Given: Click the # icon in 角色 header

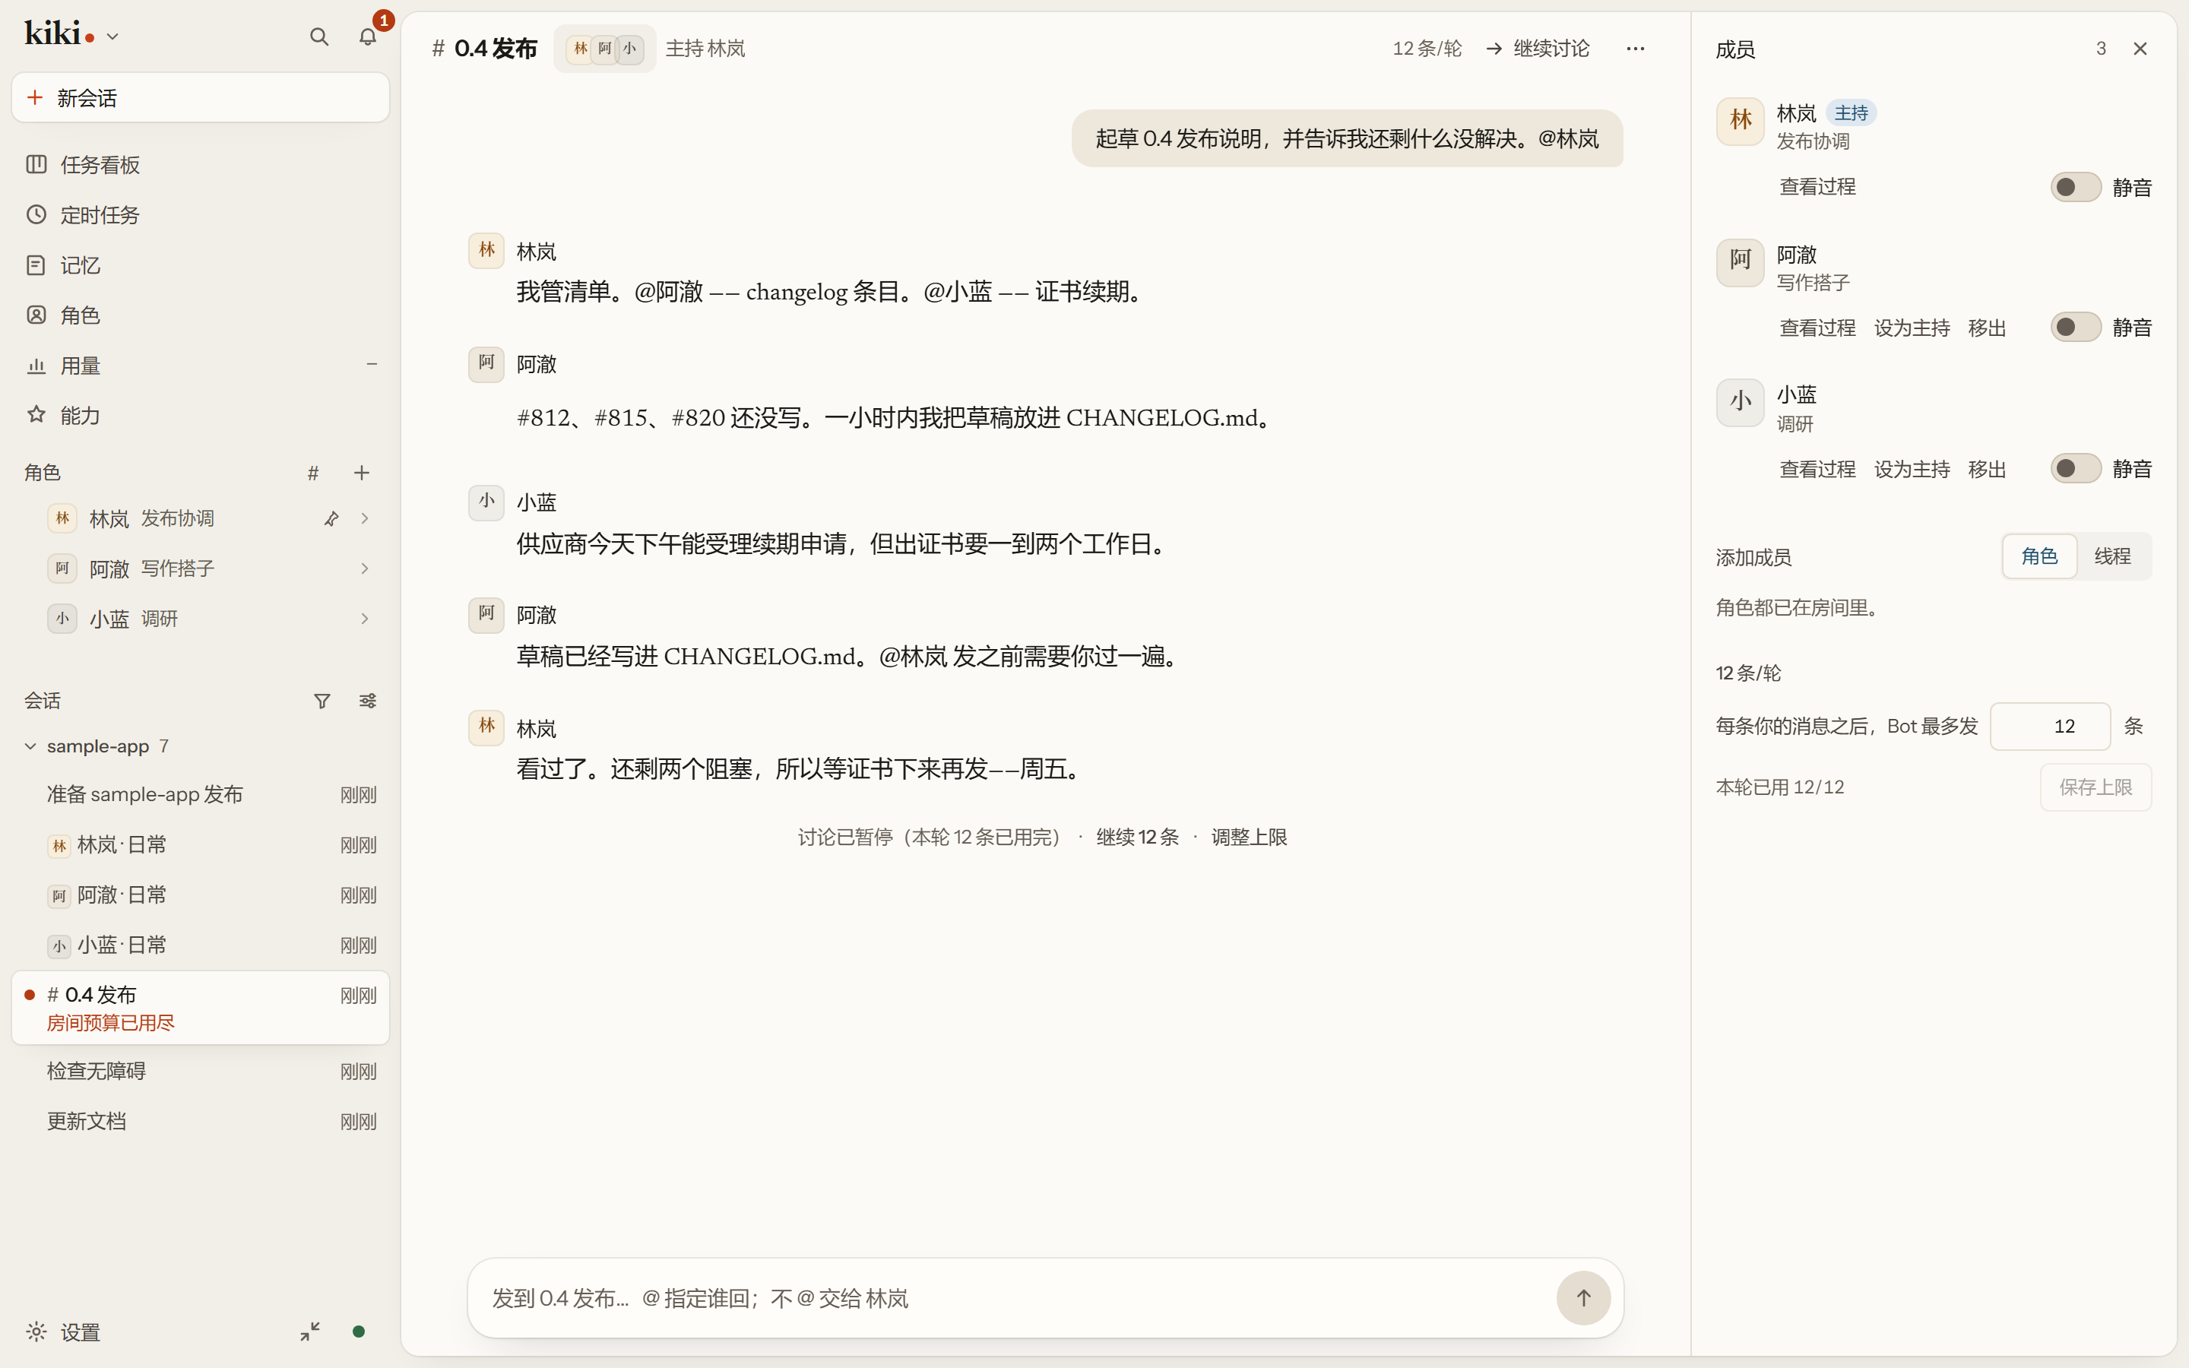Looking at the screenshot, I should pyautogui.click(x=313, y=472).
